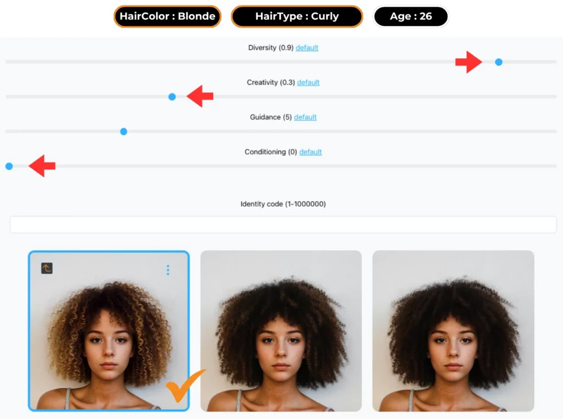This screenshot has width=563, height=419.
Task: Click the Diversity slider handle
Action: pos(498,62)
